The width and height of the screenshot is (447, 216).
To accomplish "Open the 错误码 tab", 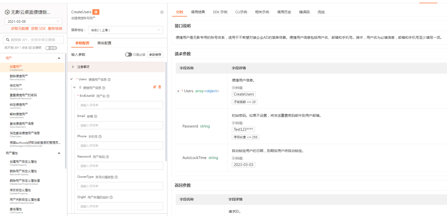I will [304, 12].
